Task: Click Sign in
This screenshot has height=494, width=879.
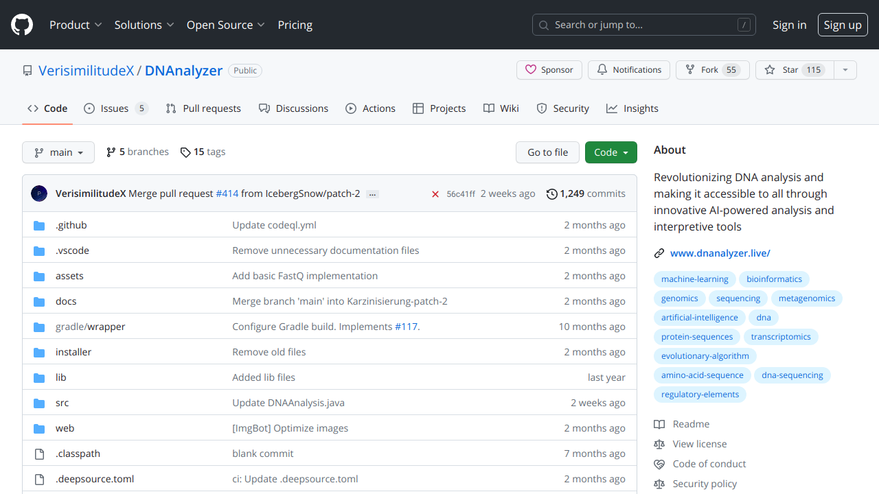Action: click(790, 25)
